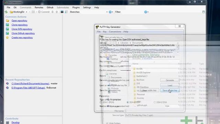Click the PuTTY Key Generator title icon
The width and height of the screenshot is (220, 124).
(97, 27)
